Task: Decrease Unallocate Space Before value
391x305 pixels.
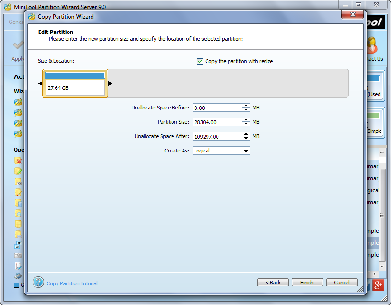Action: tap(246, 109)
